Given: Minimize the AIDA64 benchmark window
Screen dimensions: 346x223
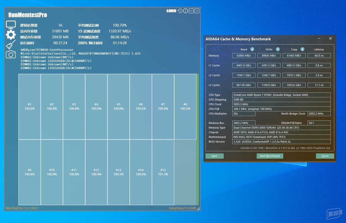Looking at the screenshot, I should (319, 39).
